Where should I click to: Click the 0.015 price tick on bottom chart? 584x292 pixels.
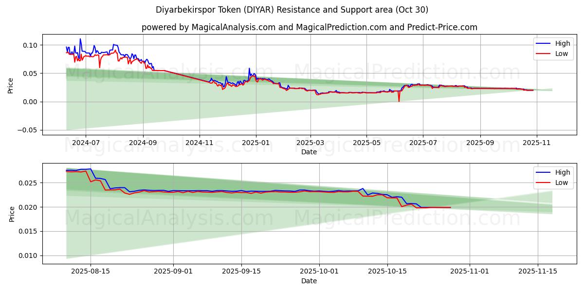pyautogui.click(x=28, y=232)
